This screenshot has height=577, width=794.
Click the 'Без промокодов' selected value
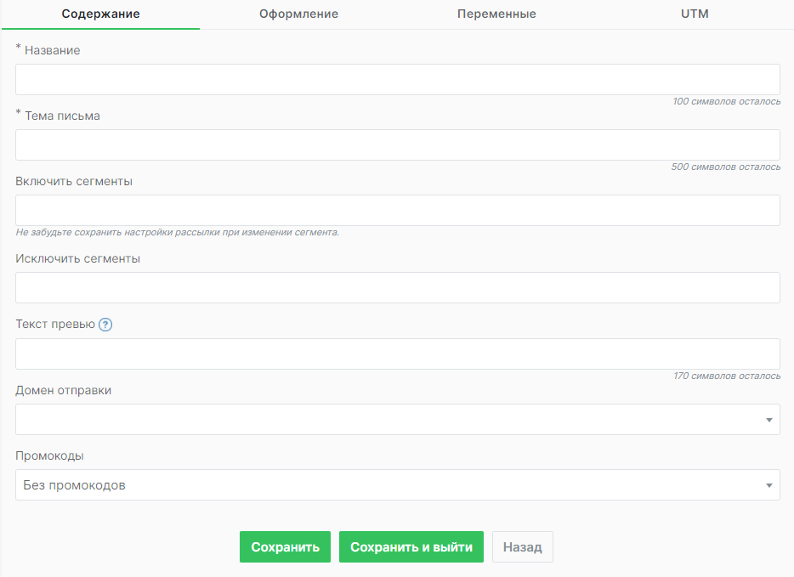pos(75,485)
